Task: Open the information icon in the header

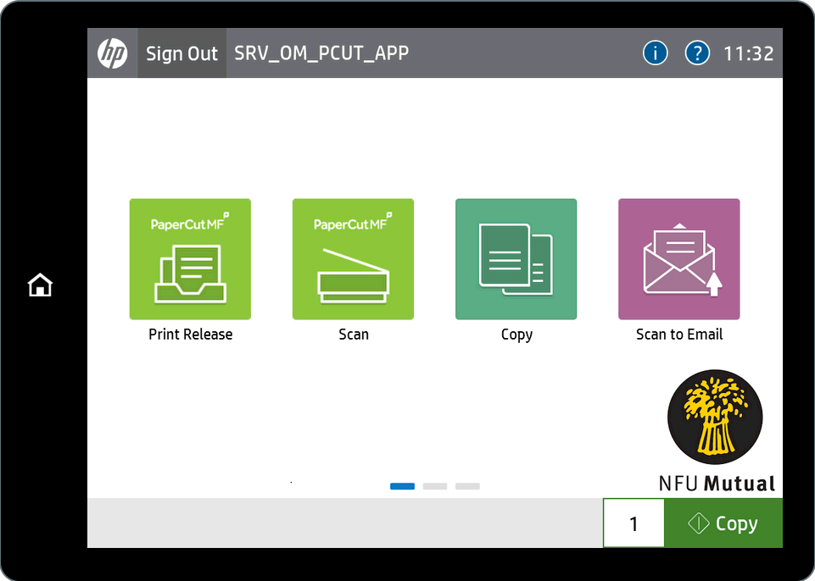Action: pos(655,53)
